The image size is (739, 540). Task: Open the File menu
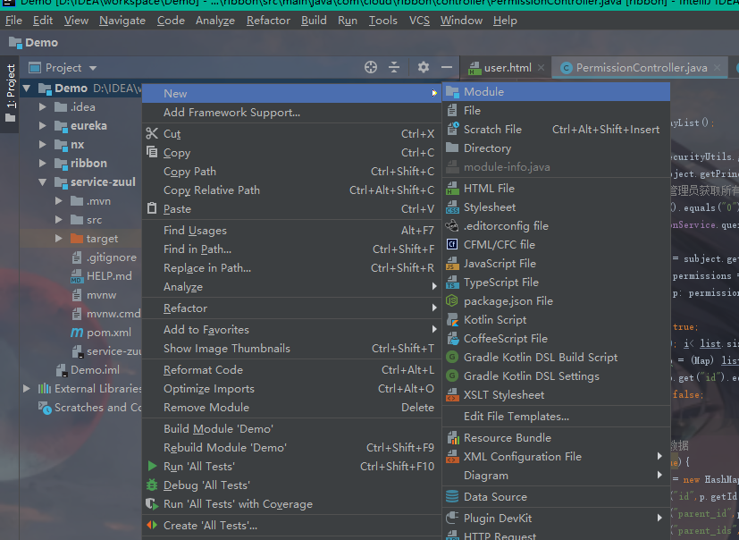[13, 21]
